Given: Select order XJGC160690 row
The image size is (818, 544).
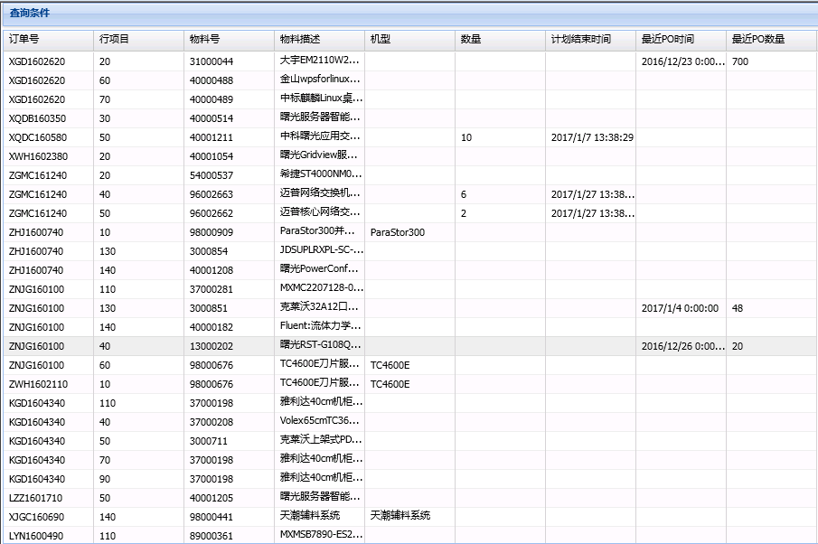Looking at the screenshot, I should pyautogui.click(x=410, y=516).
